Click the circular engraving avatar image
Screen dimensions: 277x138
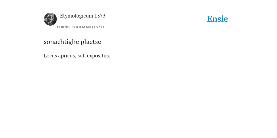point(50,19)
